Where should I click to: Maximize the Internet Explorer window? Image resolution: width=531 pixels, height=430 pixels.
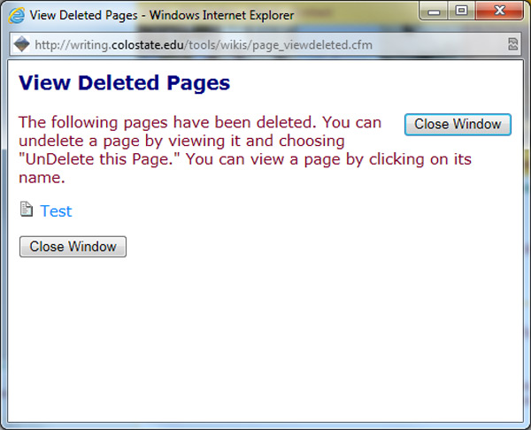461,12
